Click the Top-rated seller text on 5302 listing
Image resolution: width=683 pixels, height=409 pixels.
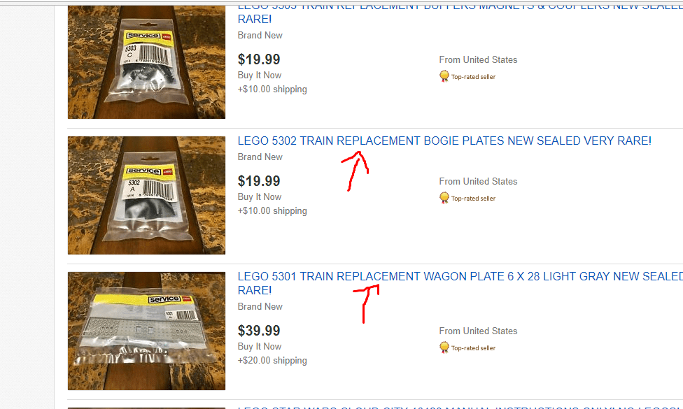pyautogui.click(x=474, y=199)
